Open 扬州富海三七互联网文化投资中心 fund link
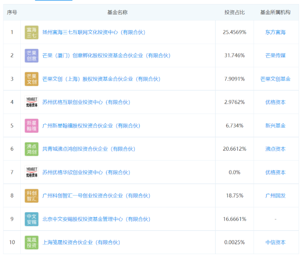307x259 pixels. (x=94, y=32)
